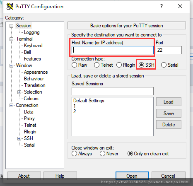Click the Delete session button
193x186 pixels.
(x=169, y=125)
